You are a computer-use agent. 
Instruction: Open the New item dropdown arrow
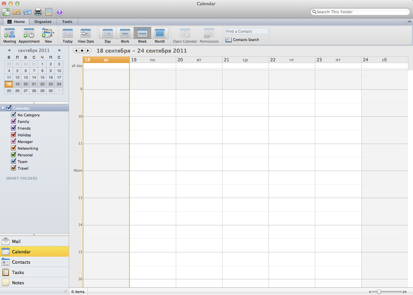point(54,33)
